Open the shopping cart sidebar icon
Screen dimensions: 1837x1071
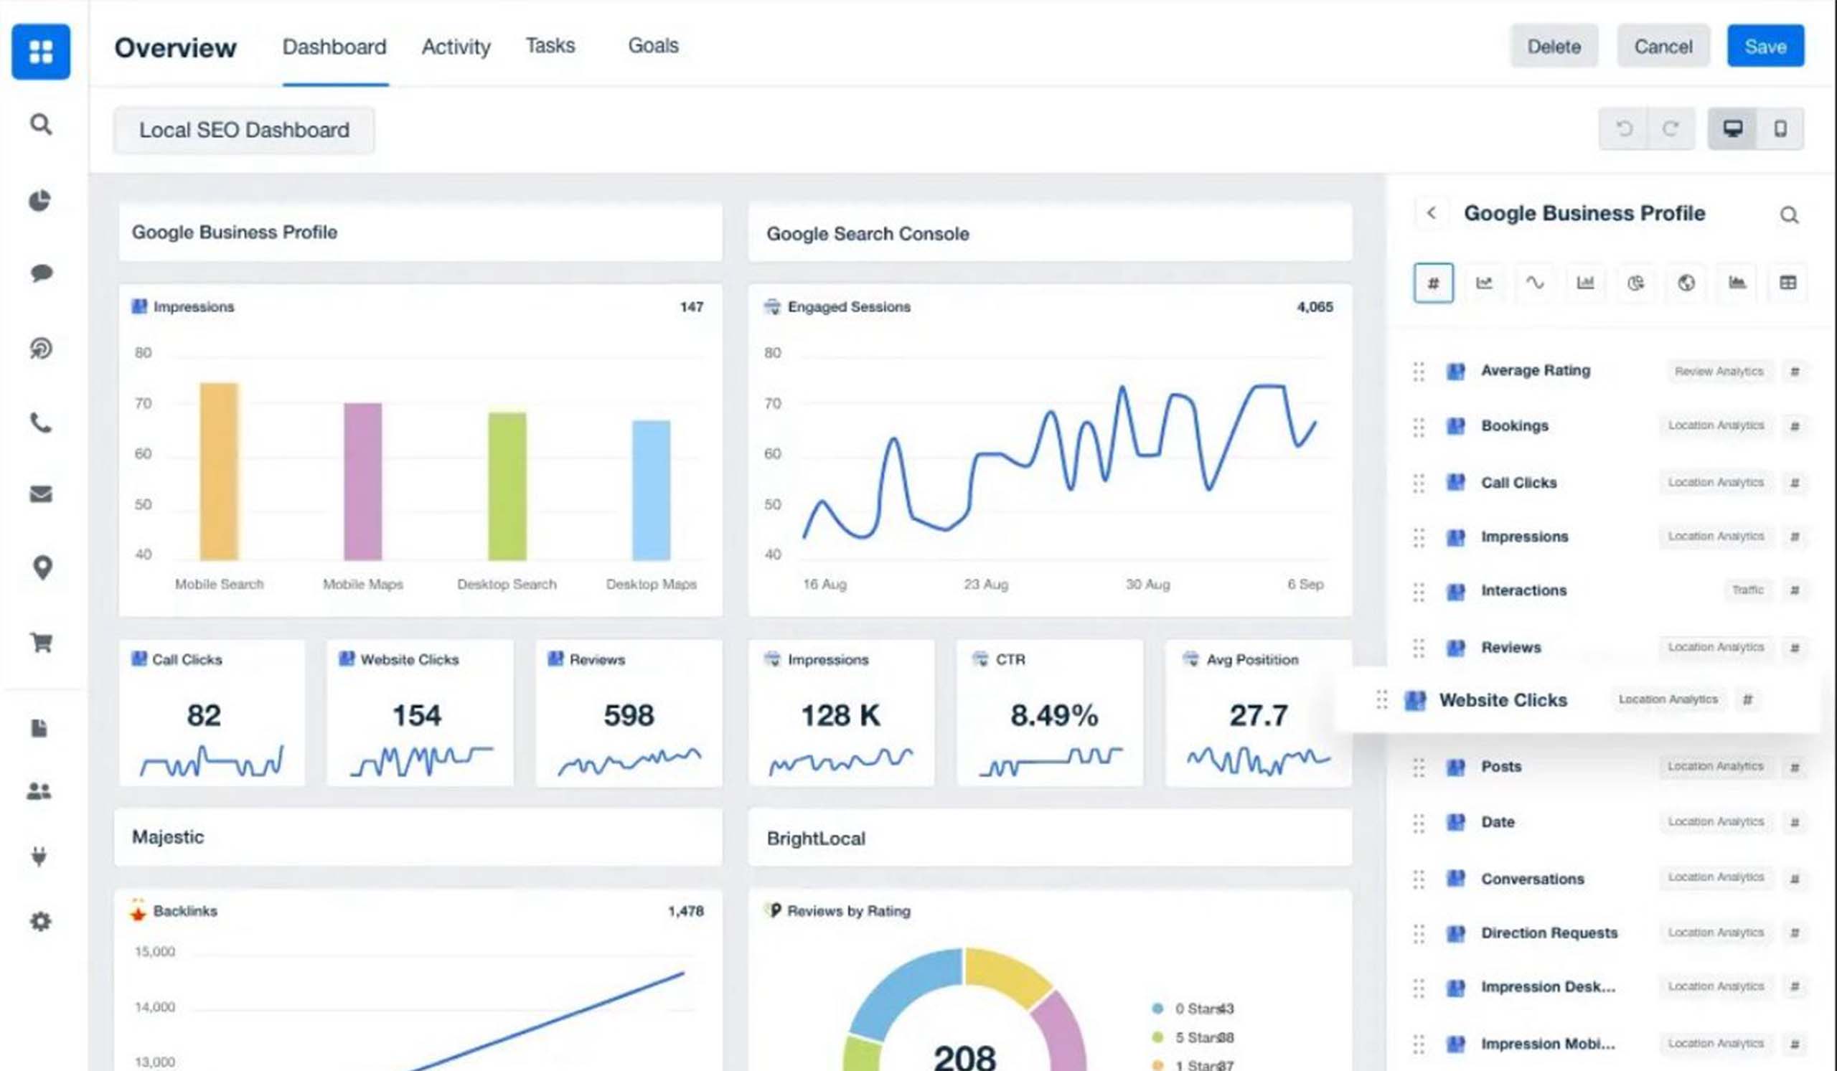click(x=41, y=643)
